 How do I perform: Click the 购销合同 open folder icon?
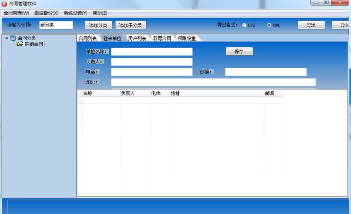pos(20,44)
